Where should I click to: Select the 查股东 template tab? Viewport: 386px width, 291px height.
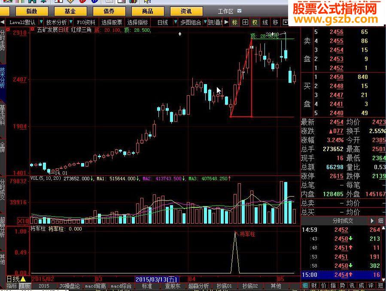click(173, 286)
